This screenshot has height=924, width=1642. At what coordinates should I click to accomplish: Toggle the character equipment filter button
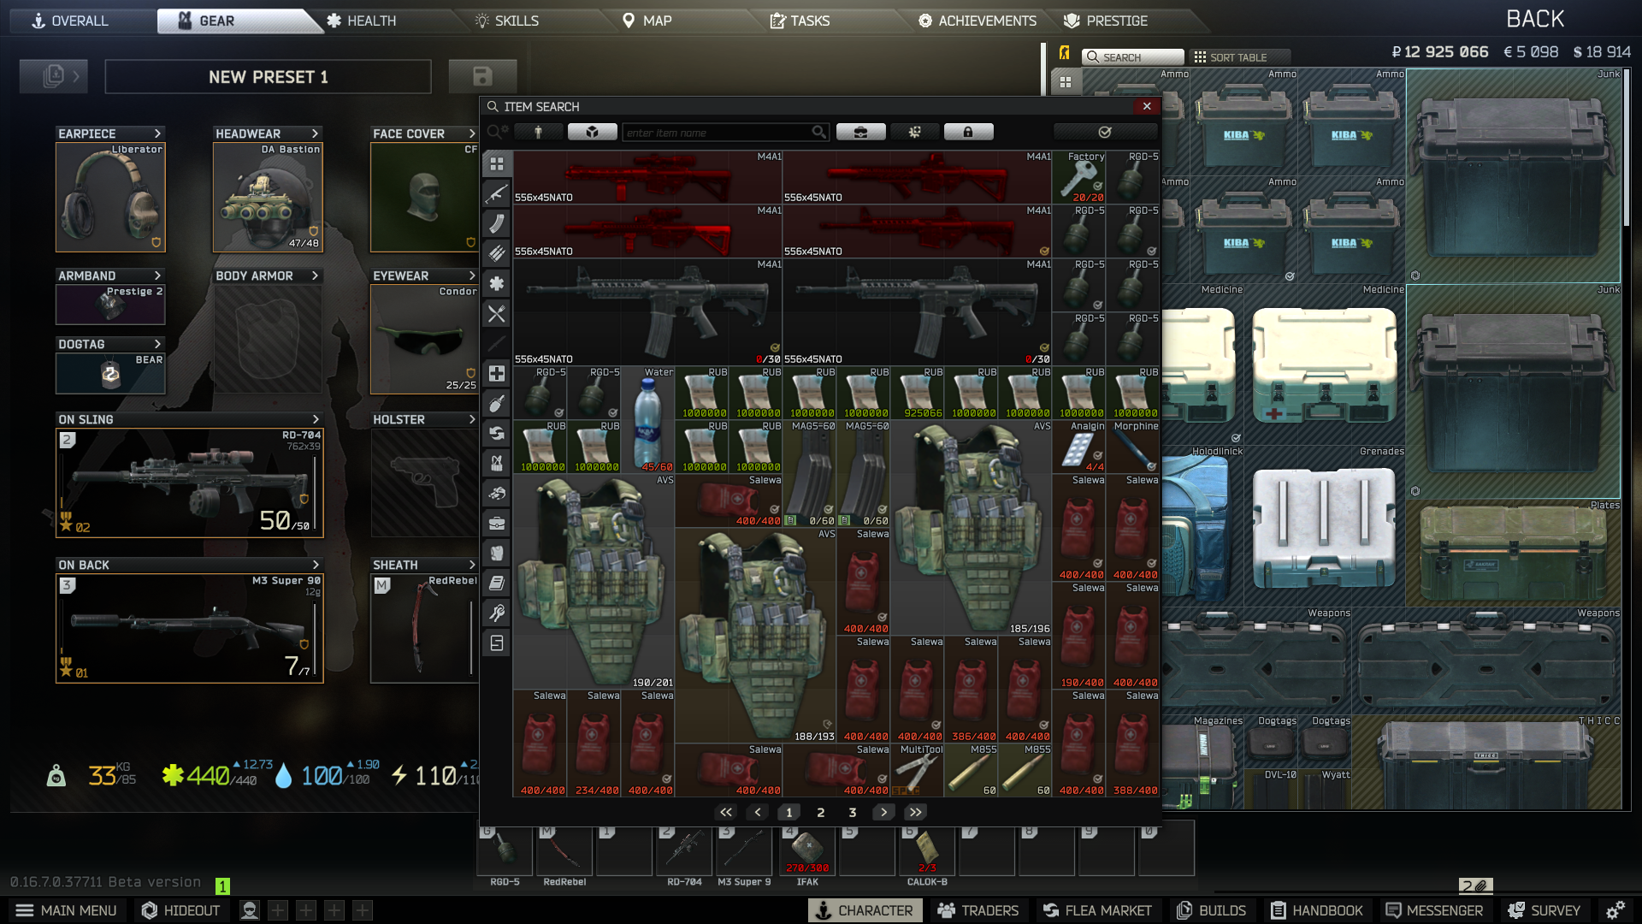(x=538, y=132)
